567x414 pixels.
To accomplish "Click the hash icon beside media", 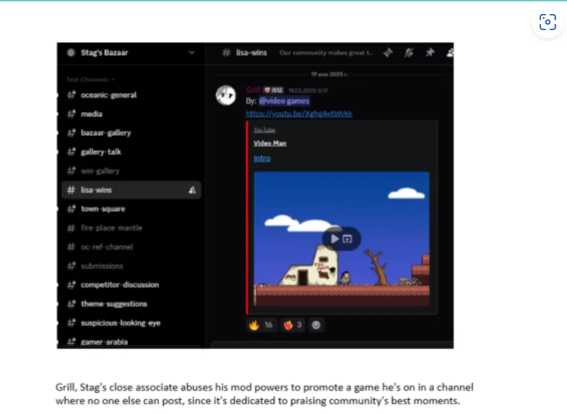I will (x=72, y=114).
